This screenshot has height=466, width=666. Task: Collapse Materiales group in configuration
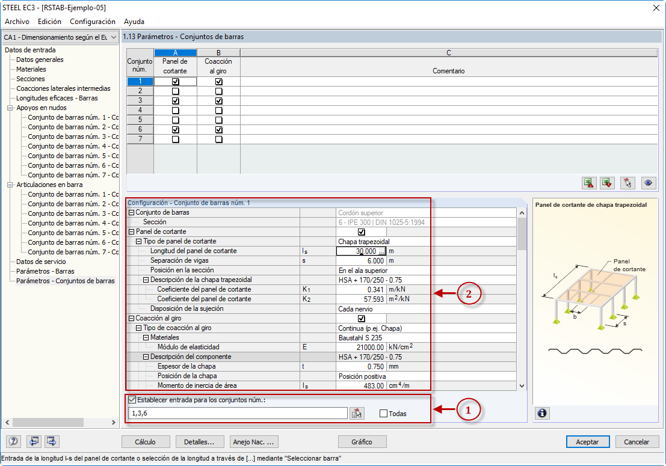[146, 338]
